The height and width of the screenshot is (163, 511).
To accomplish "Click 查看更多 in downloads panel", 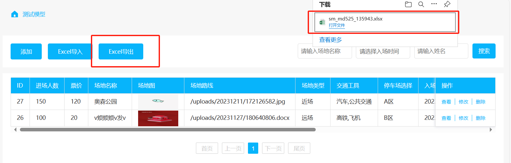I will 330,40.
